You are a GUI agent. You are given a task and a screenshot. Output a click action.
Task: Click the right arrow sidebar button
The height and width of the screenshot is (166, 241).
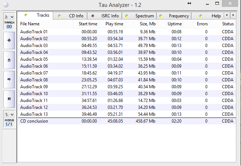click(9, 80)
